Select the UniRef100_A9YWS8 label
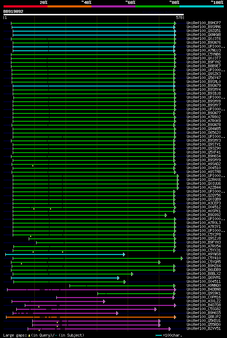 click(x=204, y=254)
